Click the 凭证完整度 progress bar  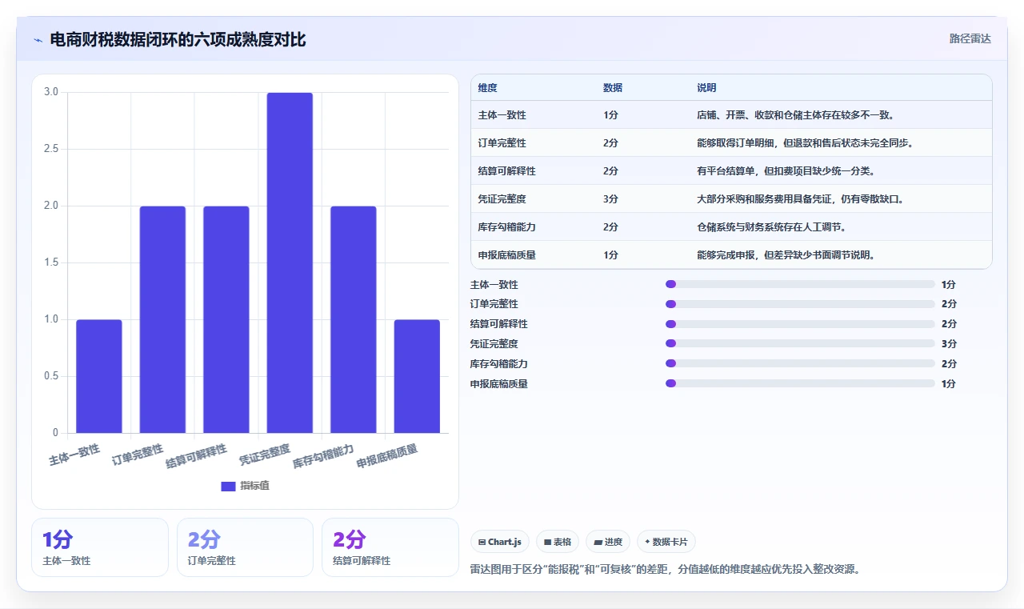click(800, 343)
